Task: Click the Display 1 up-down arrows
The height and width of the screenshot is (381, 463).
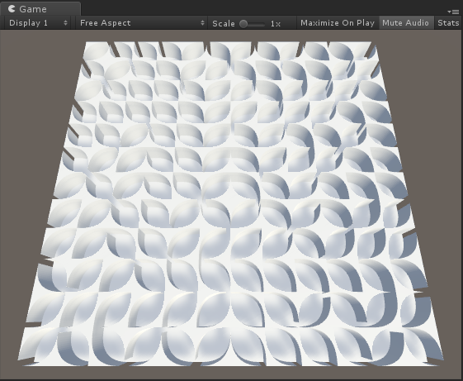Action: point(65,23)
